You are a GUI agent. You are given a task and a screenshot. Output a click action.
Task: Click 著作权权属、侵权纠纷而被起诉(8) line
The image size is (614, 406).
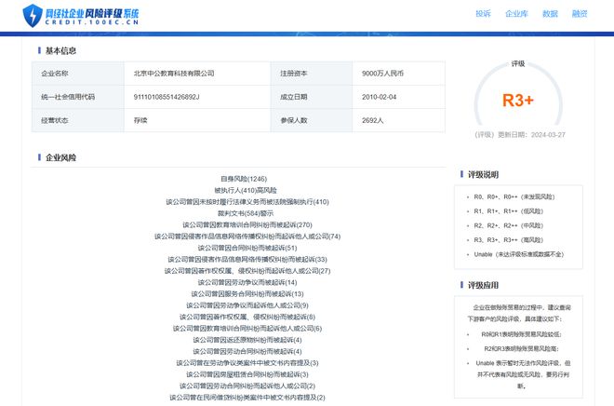[x=247, y=317]
